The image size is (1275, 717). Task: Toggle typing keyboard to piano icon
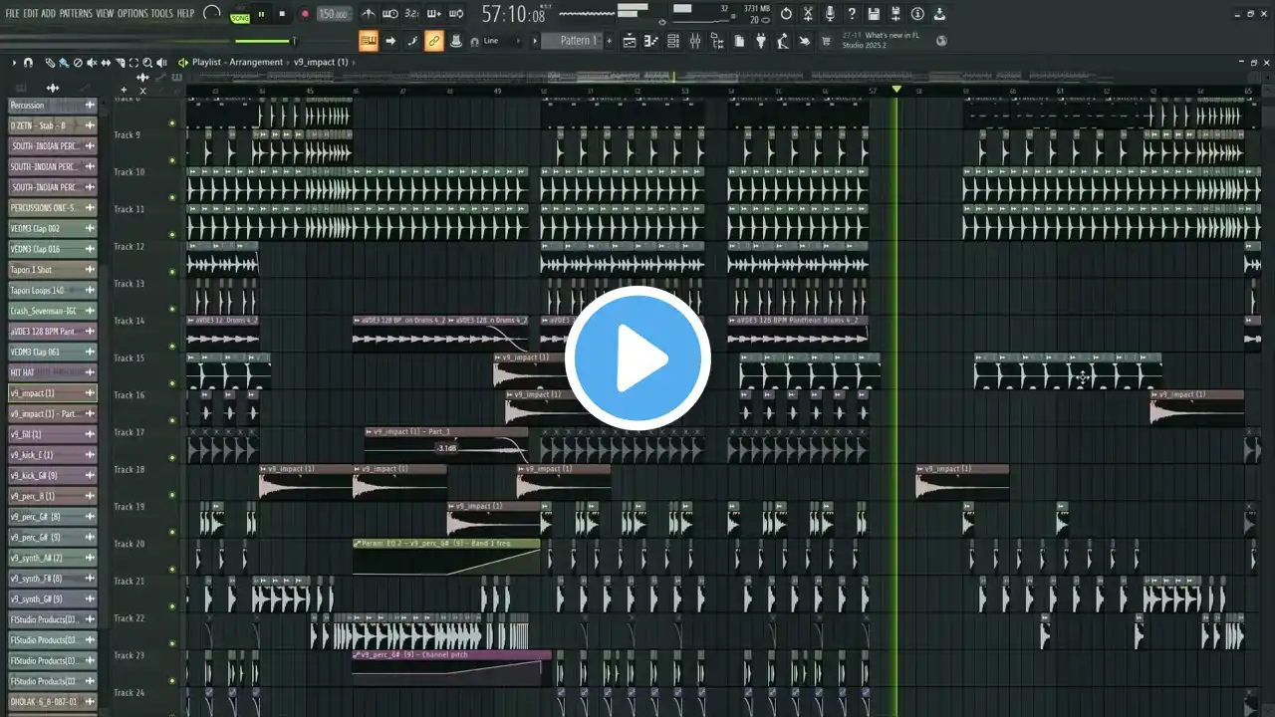click(369, 41)
